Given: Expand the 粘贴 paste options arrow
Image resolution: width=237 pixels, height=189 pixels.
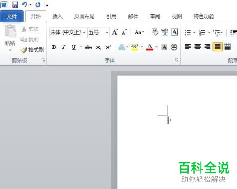Looking at the screenshot, I should point(10,50).
